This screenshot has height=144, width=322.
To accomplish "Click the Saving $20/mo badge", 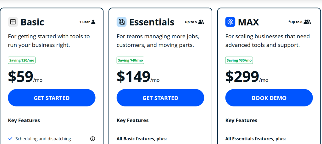I will [x=22, y=60].
